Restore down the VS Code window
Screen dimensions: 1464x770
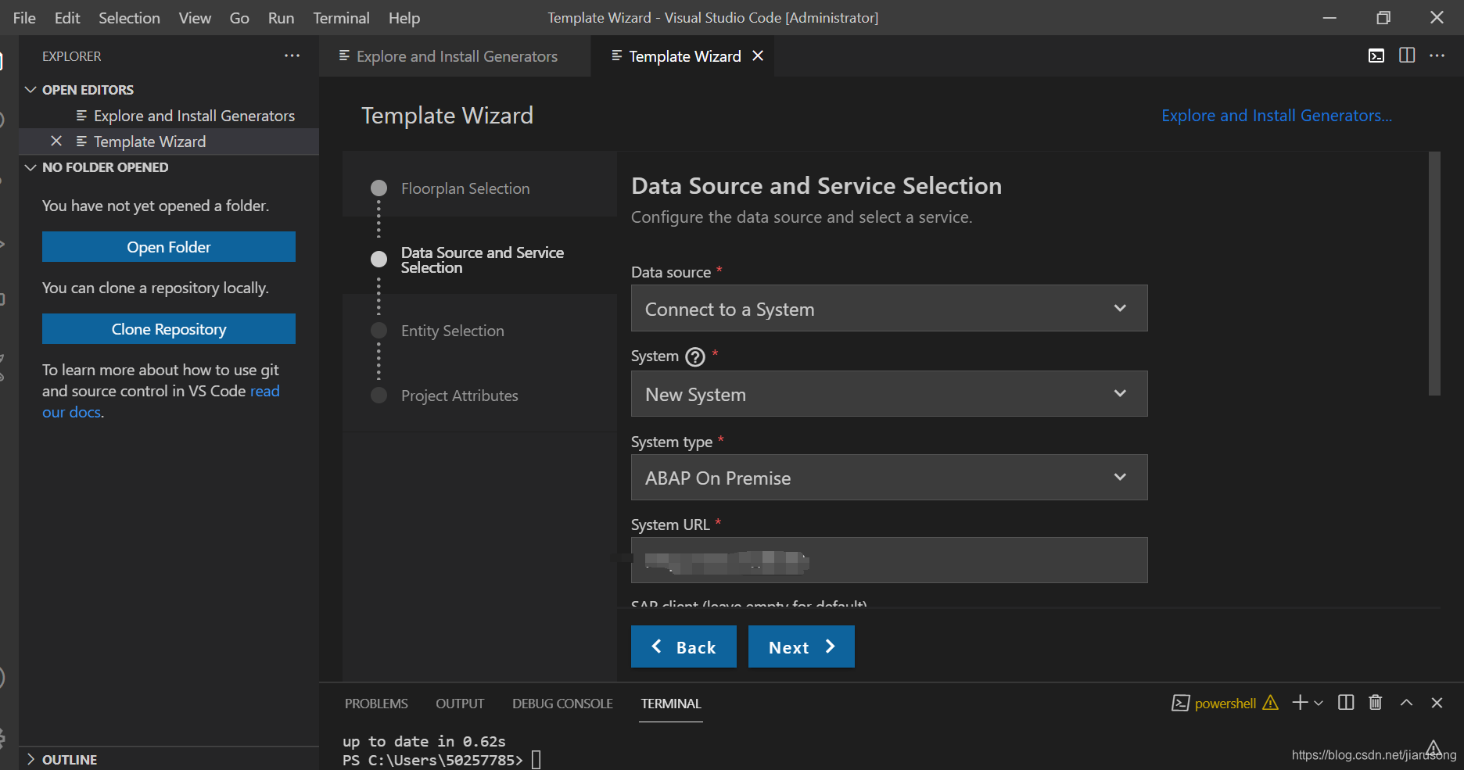pyautogui.click(x=1383, y=17)
